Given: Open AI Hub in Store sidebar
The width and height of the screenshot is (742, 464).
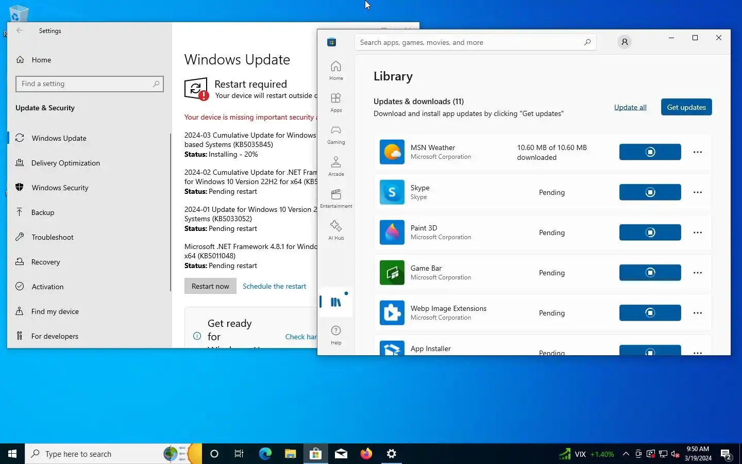Looking at the screenshot, I should point(336,230).
